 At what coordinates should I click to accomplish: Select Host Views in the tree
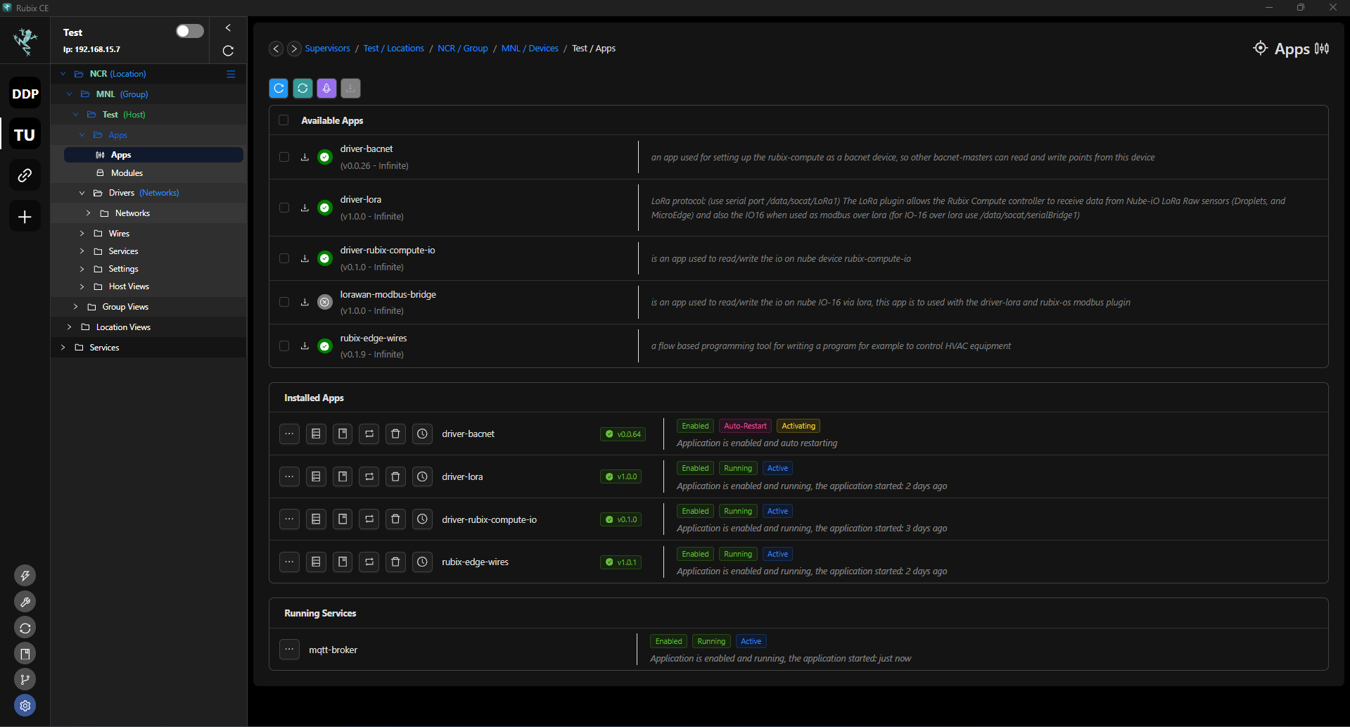click(129, 286)
